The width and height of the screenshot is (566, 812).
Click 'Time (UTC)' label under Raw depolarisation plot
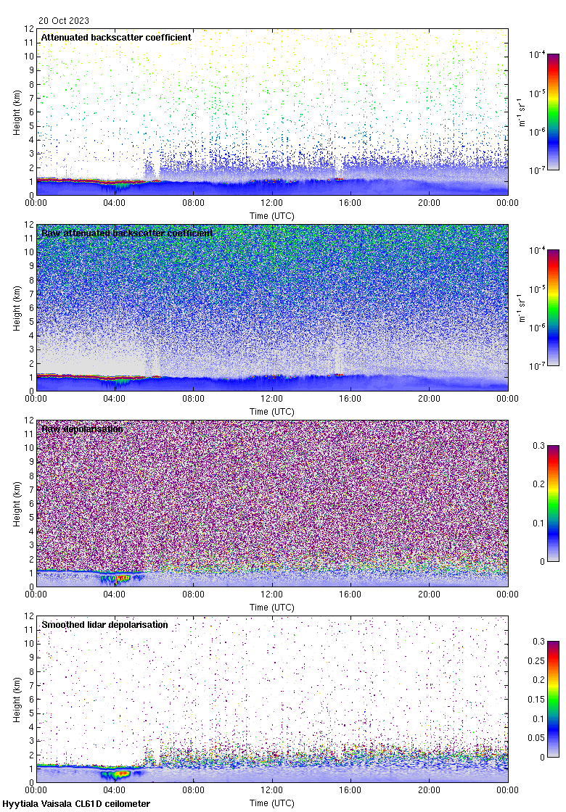pyautogui.click(x=272, y=608)
